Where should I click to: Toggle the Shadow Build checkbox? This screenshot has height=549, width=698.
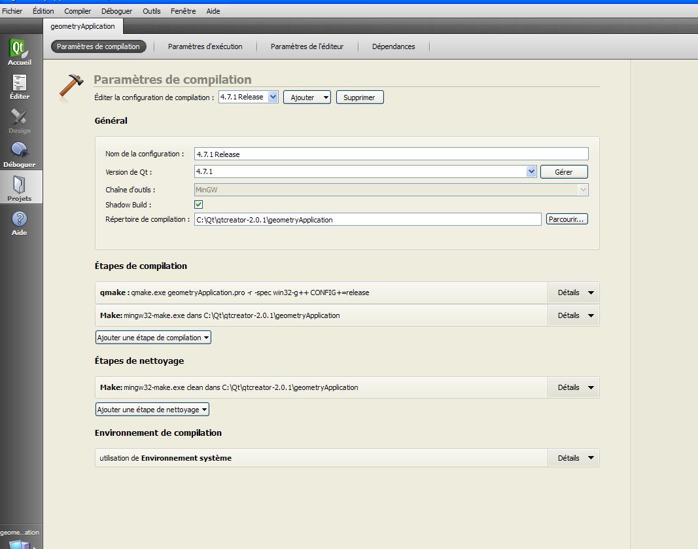pos(198,204)
